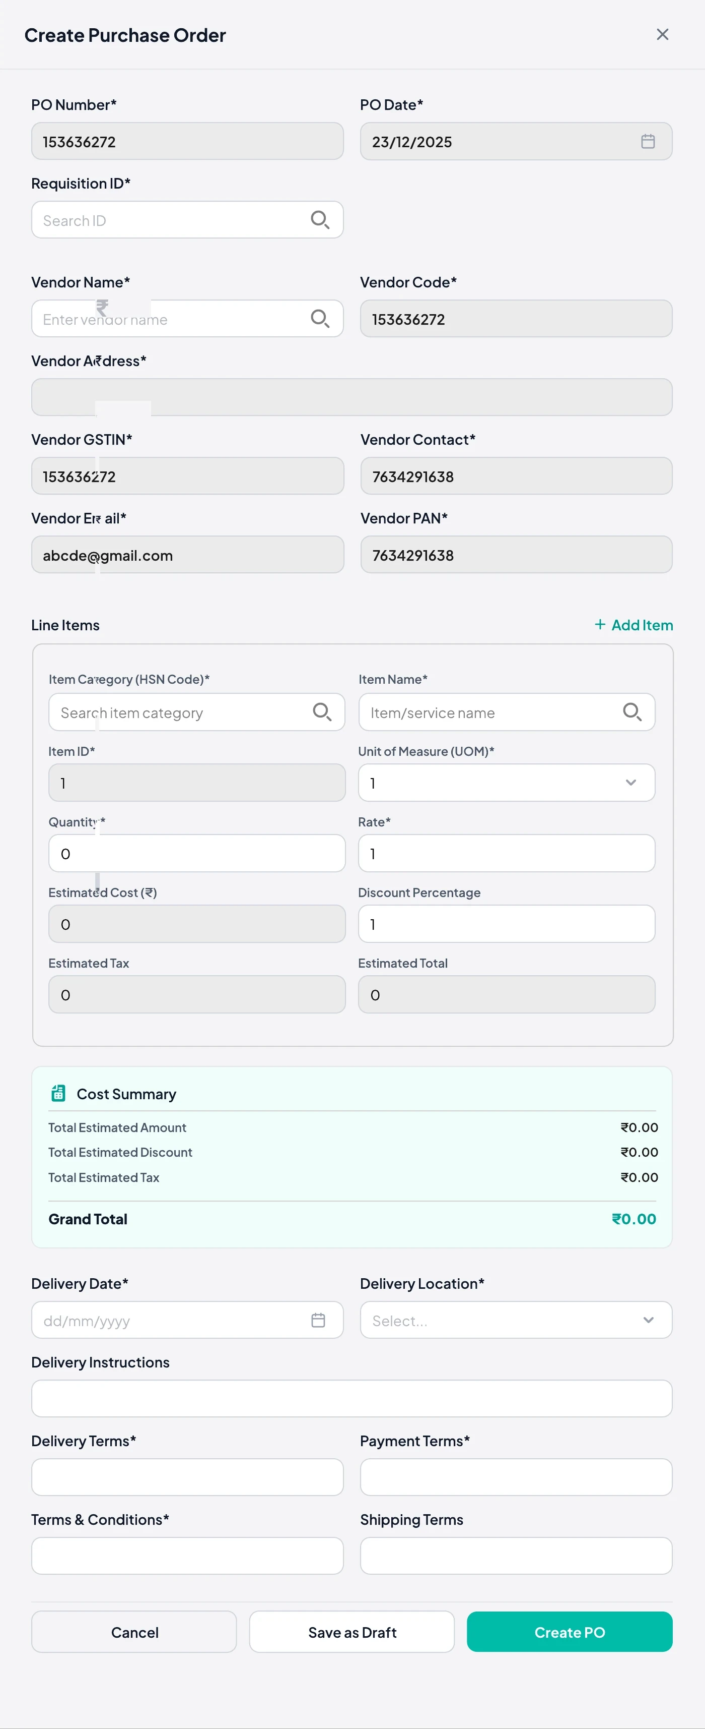Click the Vendor Email field

[x=188, y=555]
